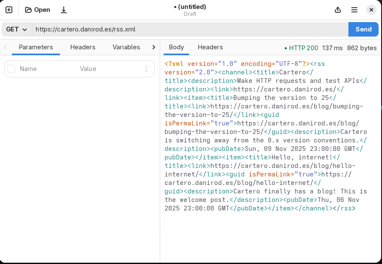Switch to the Variables tab
The image size is (382, 264).
point(126,47)
